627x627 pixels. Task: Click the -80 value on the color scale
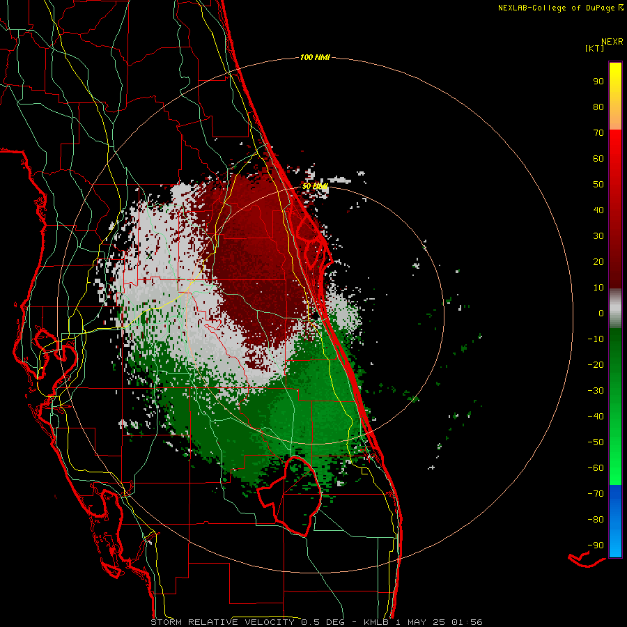[x=596, y=520]
